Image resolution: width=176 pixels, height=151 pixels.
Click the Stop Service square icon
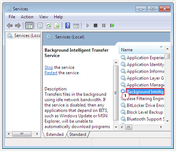pyautogui.click(x=96, y=25)
